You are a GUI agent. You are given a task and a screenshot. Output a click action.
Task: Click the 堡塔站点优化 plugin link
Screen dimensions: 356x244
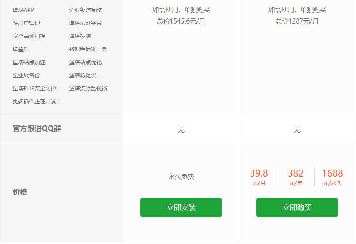pos(85,62)
